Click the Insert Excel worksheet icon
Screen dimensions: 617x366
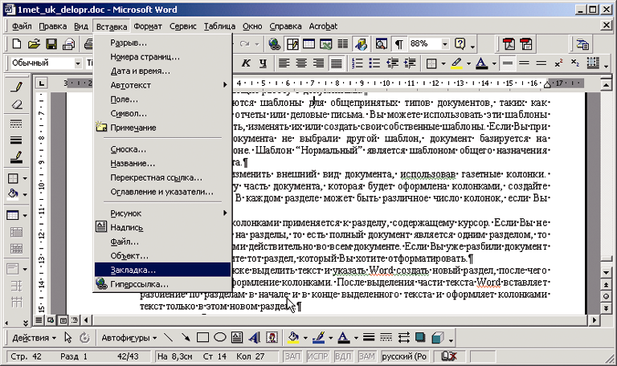click(x=326, y=43)
